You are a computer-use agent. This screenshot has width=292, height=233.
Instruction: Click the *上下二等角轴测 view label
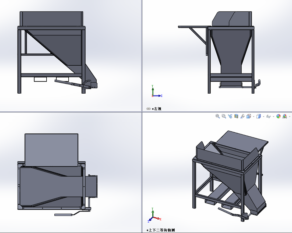point(160,230)
